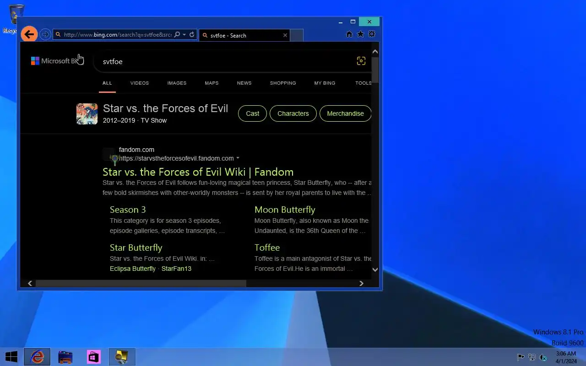The height and width of the screenshot is (366, 586).
Task: Maximize the browser window
Action: pos(353,22)
